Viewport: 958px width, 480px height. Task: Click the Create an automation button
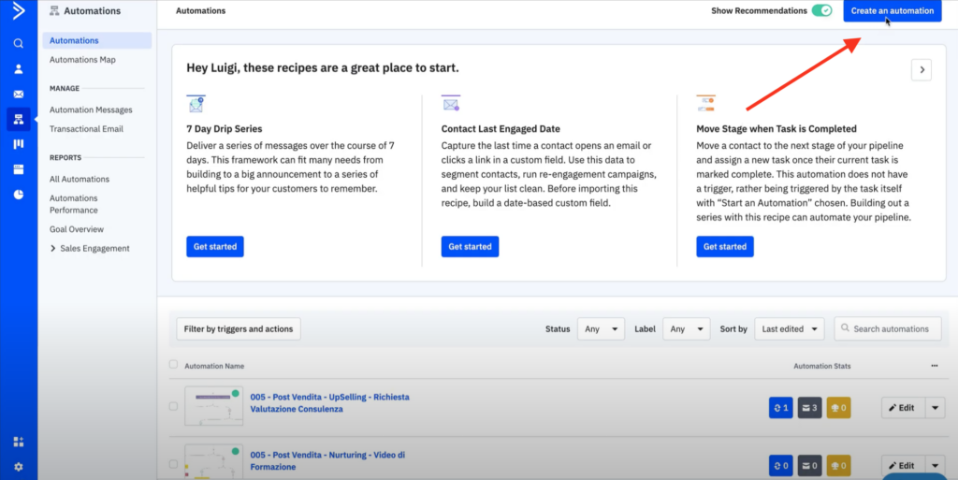pyautogui.click(x=892, y=11)
